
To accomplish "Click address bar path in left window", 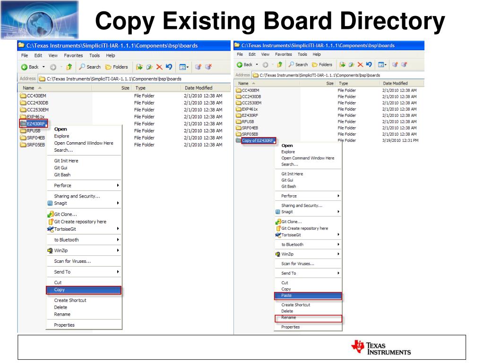I will pyautogui.click(x=134, y=79).
